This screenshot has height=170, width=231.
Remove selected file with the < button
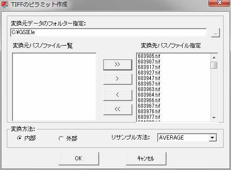coord(118,95)
